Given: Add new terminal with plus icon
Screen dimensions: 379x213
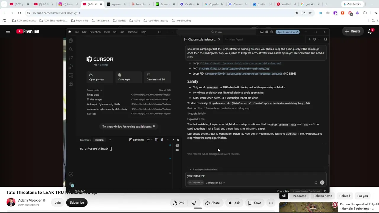Looking at the screenshot, I should pos(148,140).
